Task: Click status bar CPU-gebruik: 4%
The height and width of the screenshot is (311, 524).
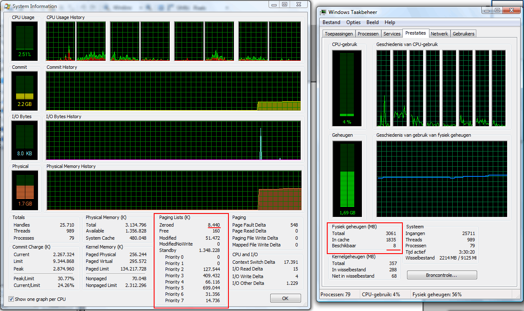Action: pos(381,294)
